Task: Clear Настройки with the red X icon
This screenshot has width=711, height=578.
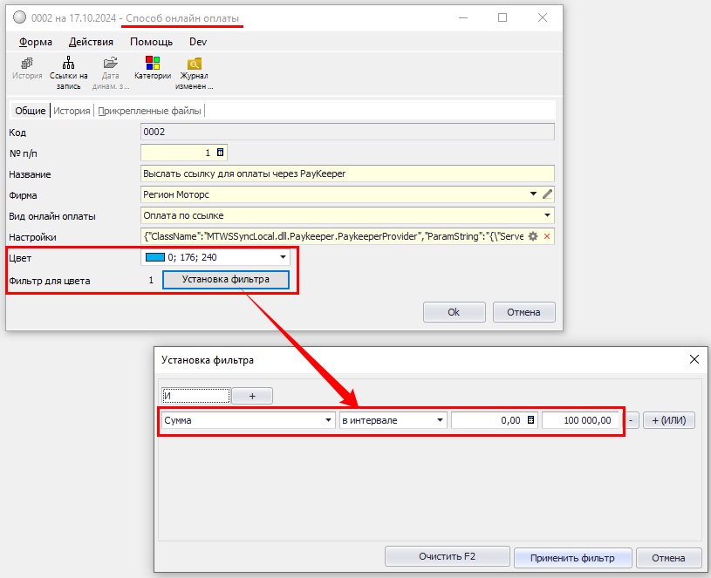Action: [547, 237]
